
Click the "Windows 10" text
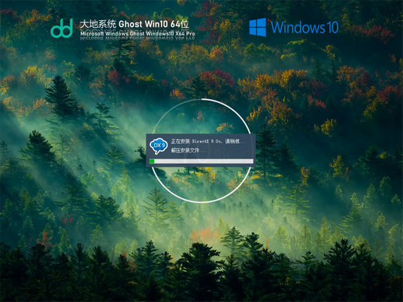[305, 27]
